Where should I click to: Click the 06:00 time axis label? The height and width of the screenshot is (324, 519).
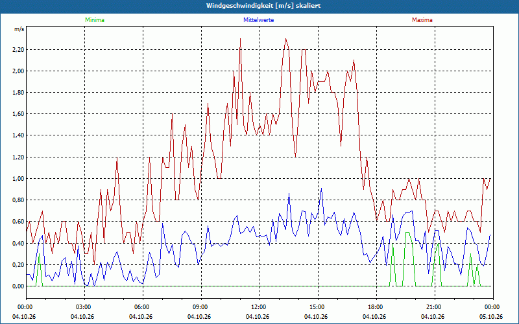(143, 307)
